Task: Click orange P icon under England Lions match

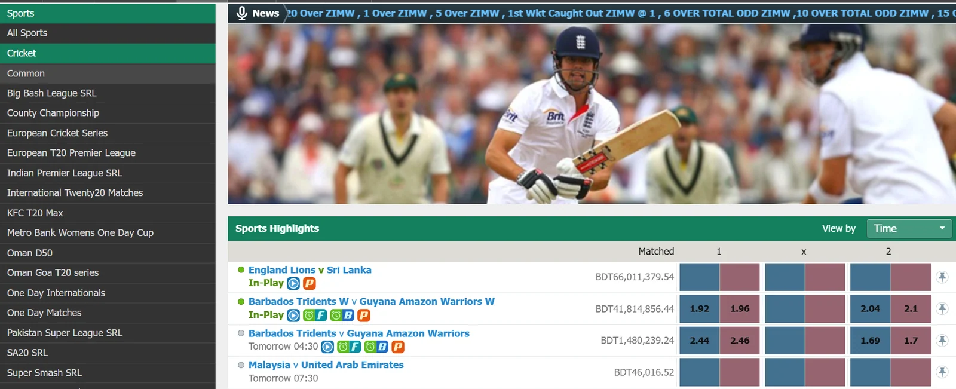Action: click(x=309, y=283)
